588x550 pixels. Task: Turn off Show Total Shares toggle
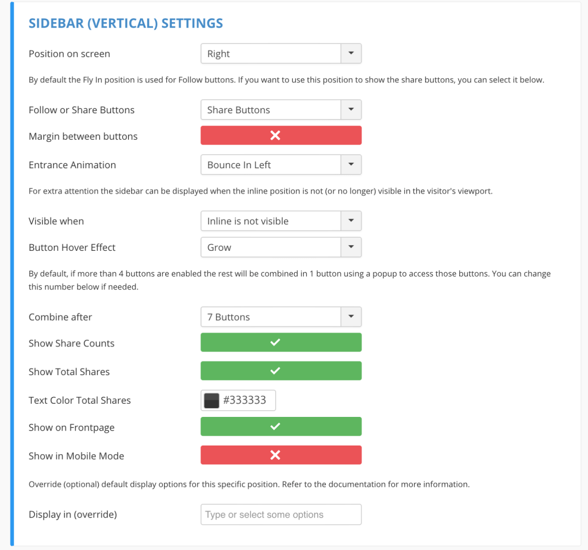pos(281,371)
